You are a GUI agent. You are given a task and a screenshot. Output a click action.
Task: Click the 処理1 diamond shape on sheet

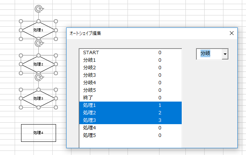click(x=38, y=30)
